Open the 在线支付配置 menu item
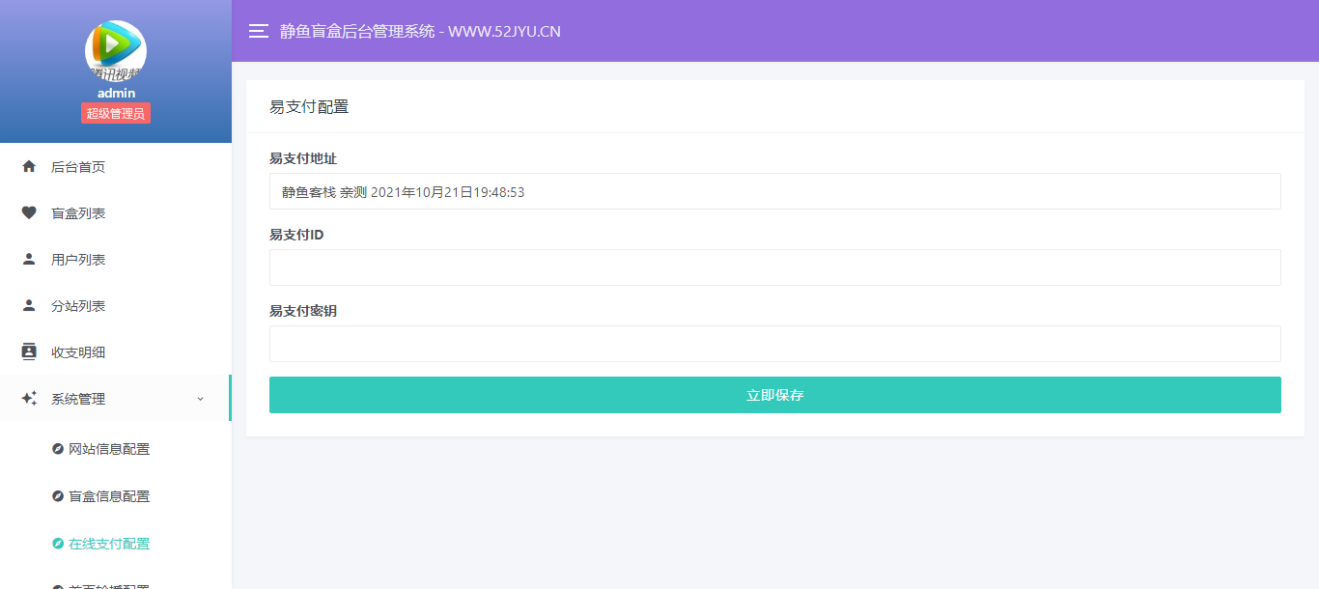1319x589 pixels. [x=109, y=544]
